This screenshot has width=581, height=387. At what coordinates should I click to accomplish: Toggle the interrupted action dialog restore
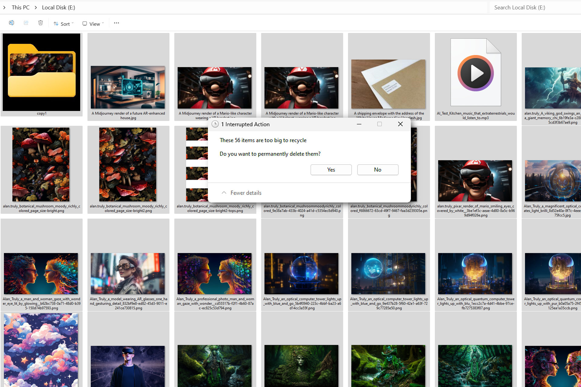click(x=379, y=124)
